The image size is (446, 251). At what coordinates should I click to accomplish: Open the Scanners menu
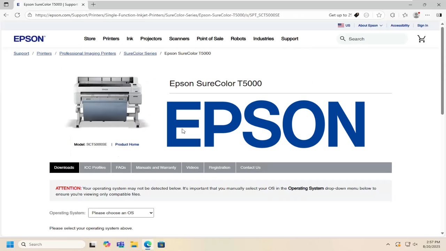(179, 39)
